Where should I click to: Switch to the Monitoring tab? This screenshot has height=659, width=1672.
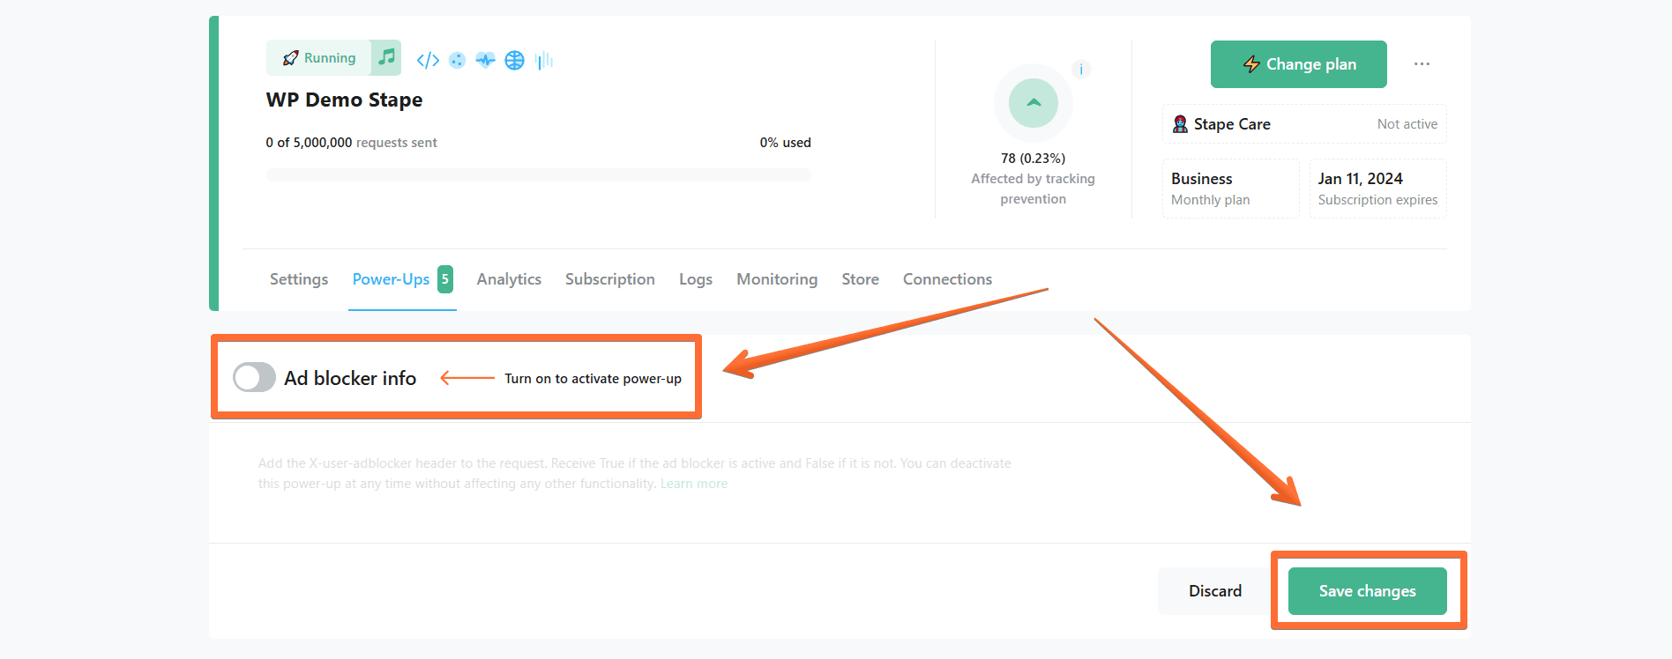(x=777, y=279)
